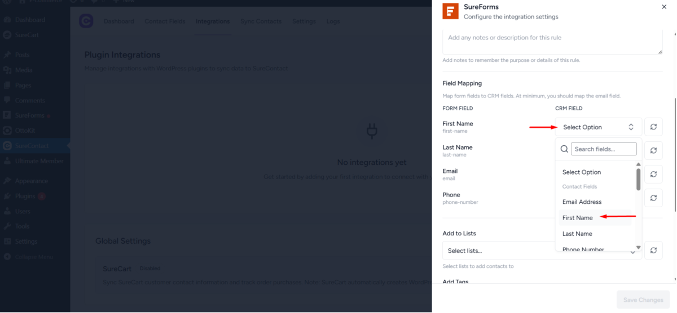Click the Users icon in sidebar
The height and width of the screenshot is (313, 677).
7,211
